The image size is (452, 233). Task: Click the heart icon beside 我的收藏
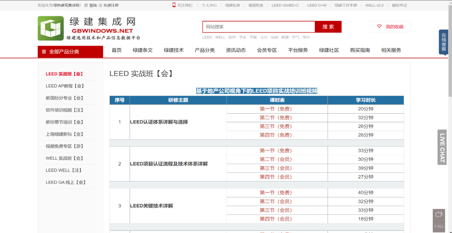pyautogui.click(x=378, y=26)
